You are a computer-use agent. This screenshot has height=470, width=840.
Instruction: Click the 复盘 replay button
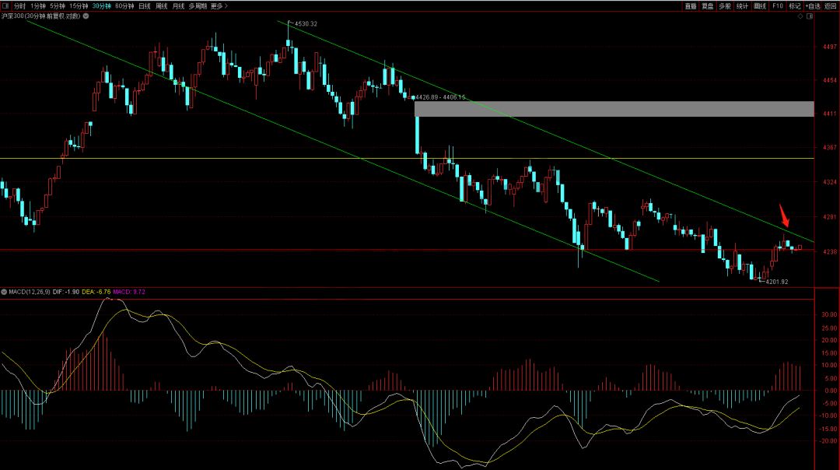[708, 5]
